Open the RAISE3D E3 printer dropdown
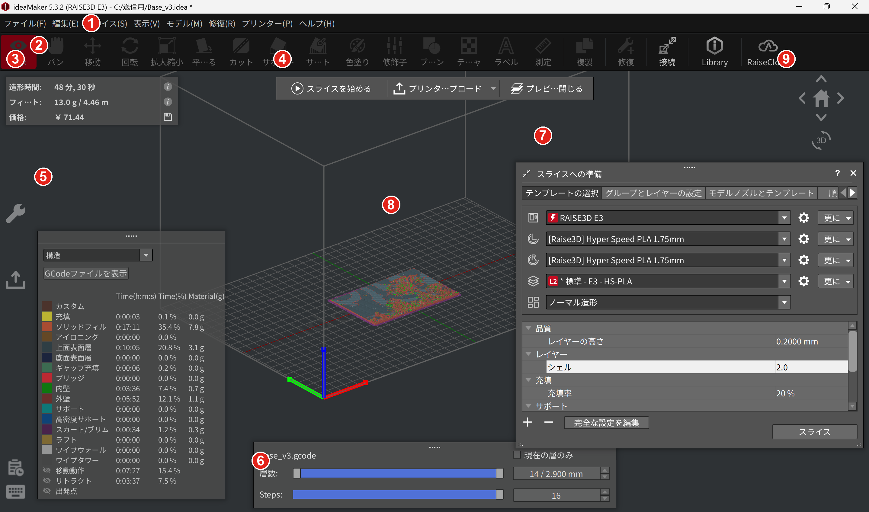Viewport: 869px width, 512px height. [x=668, y=218]
